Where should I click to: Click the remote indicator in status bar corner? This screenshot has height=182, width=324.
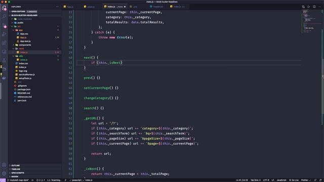coord(3,180)
